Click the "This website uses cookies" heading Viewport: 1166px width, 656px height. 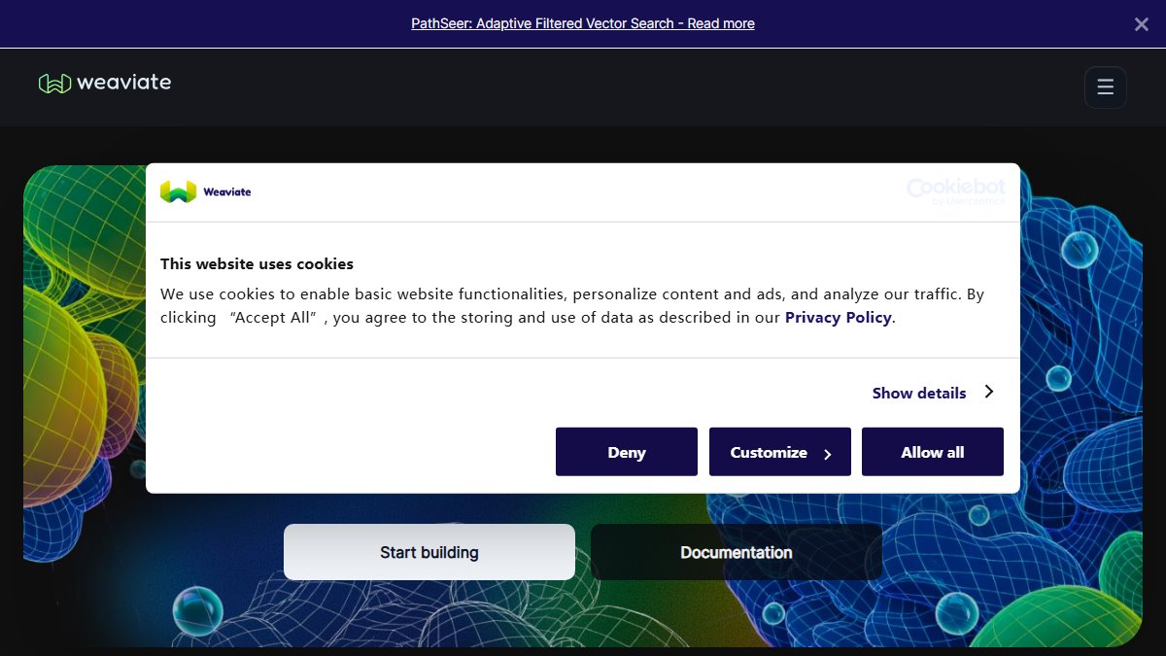[x=257, y=263]
